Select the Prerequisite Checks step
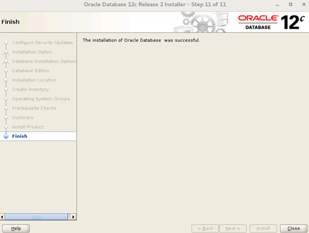Image resolution: width=309 pixels, height=233 pixels. click(x=34, y=108)
